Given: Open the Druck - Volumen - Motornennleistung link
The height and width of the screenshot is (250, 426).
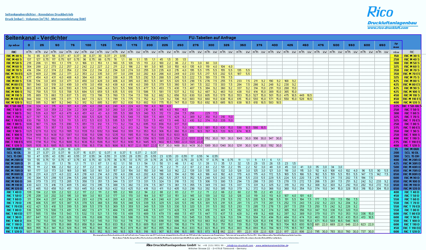Looking at the screenshot, I should [x=45, y=19].
